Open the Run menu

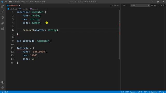32,2
